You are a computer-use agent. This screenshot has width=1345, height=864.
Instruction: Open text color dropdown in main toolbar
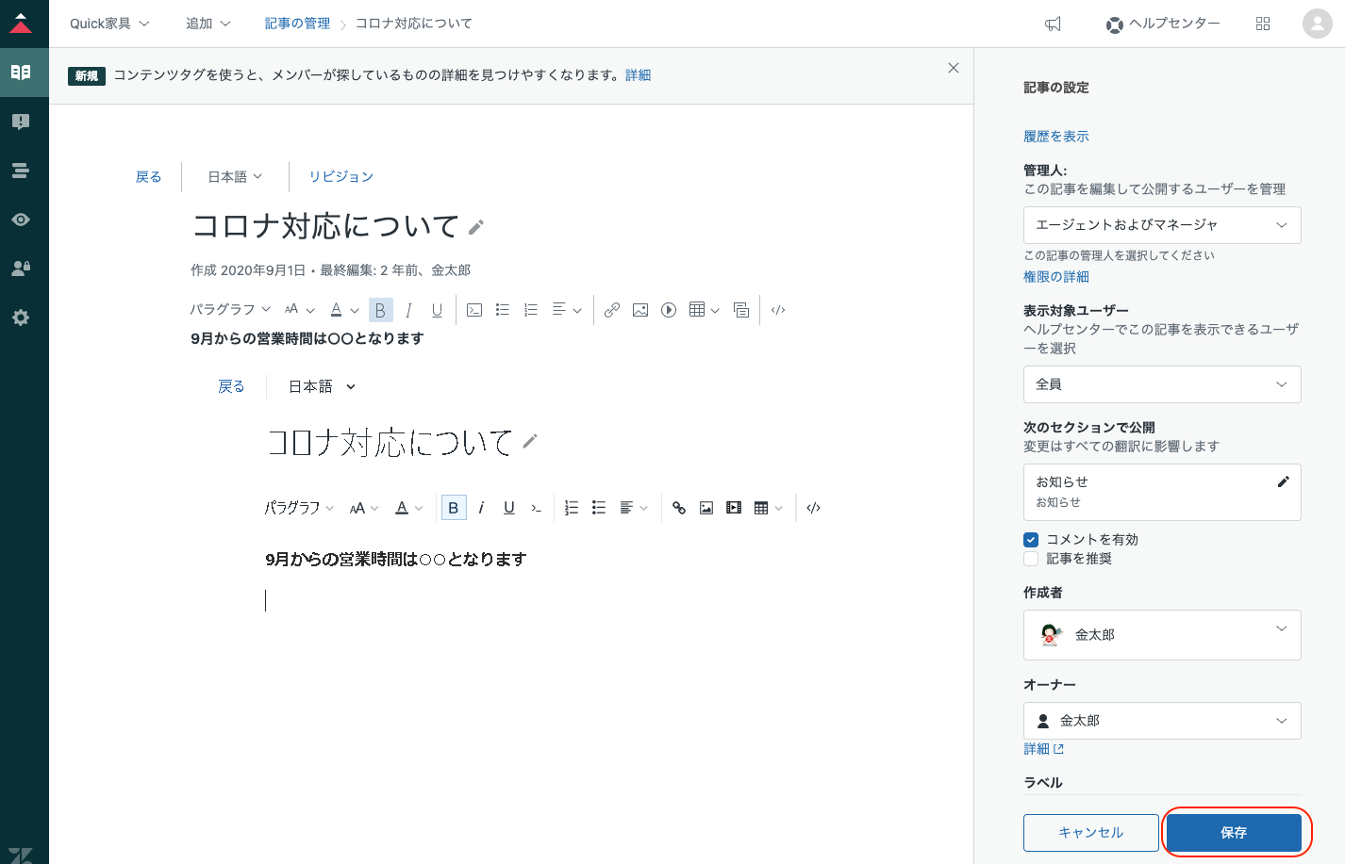point(344,309)
